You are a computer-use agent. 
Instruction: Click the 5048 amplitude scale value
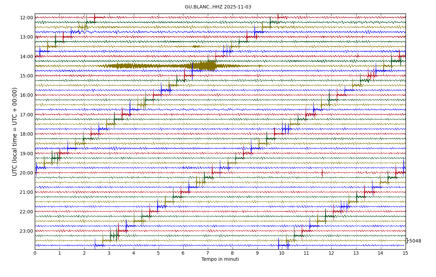[x=415, y=241]
